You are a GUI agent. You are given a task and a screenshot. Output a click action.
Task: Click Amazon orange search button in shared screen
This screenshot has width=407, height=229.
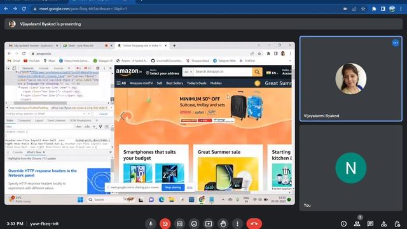click(257, 72)
